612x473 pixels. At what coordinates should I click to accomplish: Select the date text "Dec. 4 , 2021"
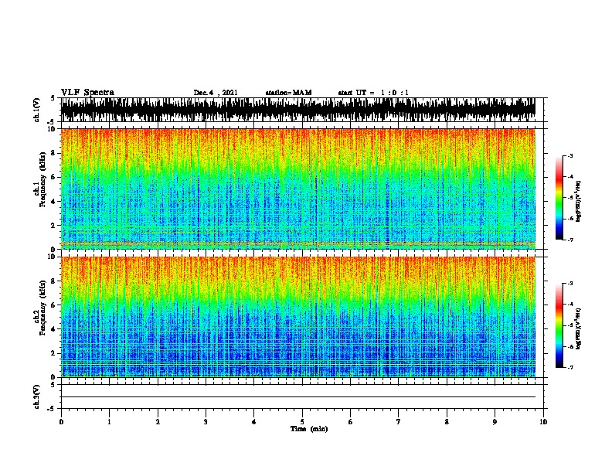click(216, 93)
